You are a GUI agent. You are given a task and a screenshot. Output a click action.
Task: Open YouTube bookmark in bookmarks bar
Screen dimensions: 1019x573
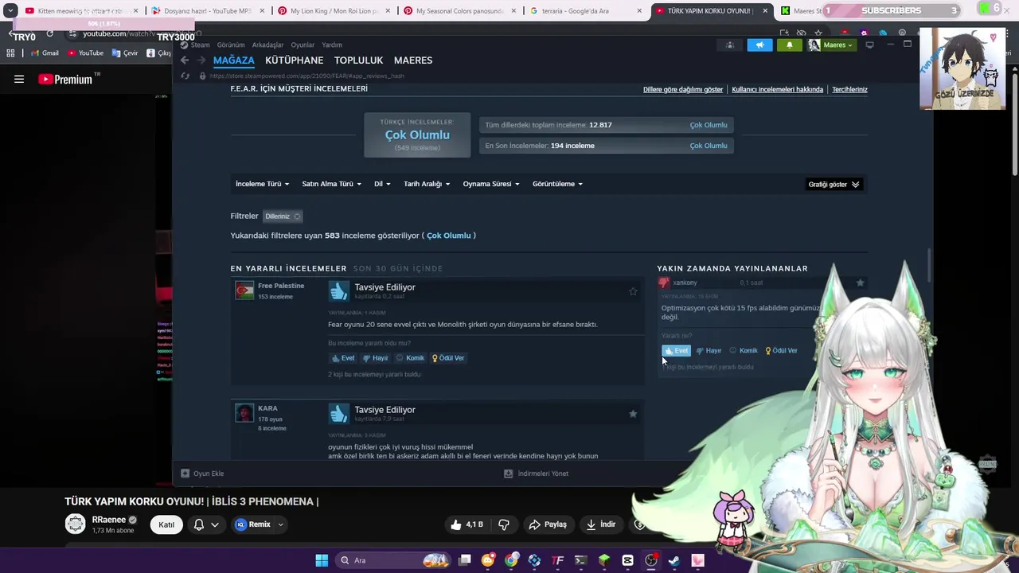click(x=85, y=53)
